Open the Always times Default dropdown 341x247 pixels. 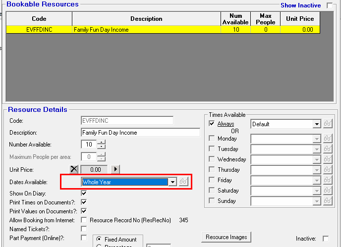317,124
